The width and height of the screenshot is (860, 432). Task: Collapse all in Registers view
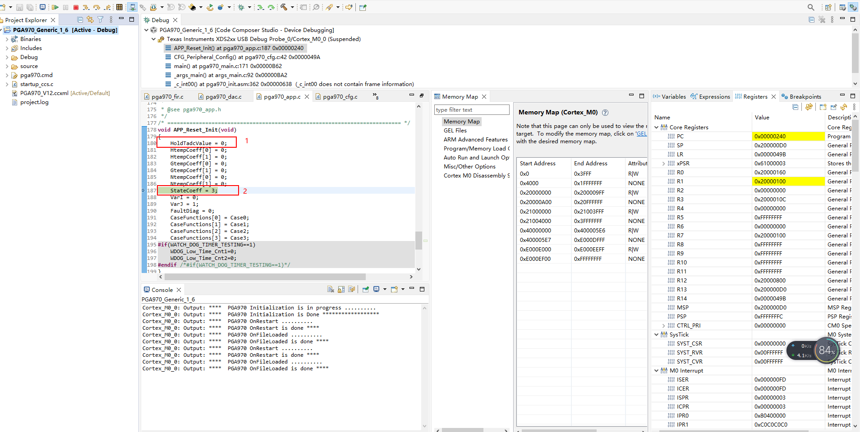(795, 107)
